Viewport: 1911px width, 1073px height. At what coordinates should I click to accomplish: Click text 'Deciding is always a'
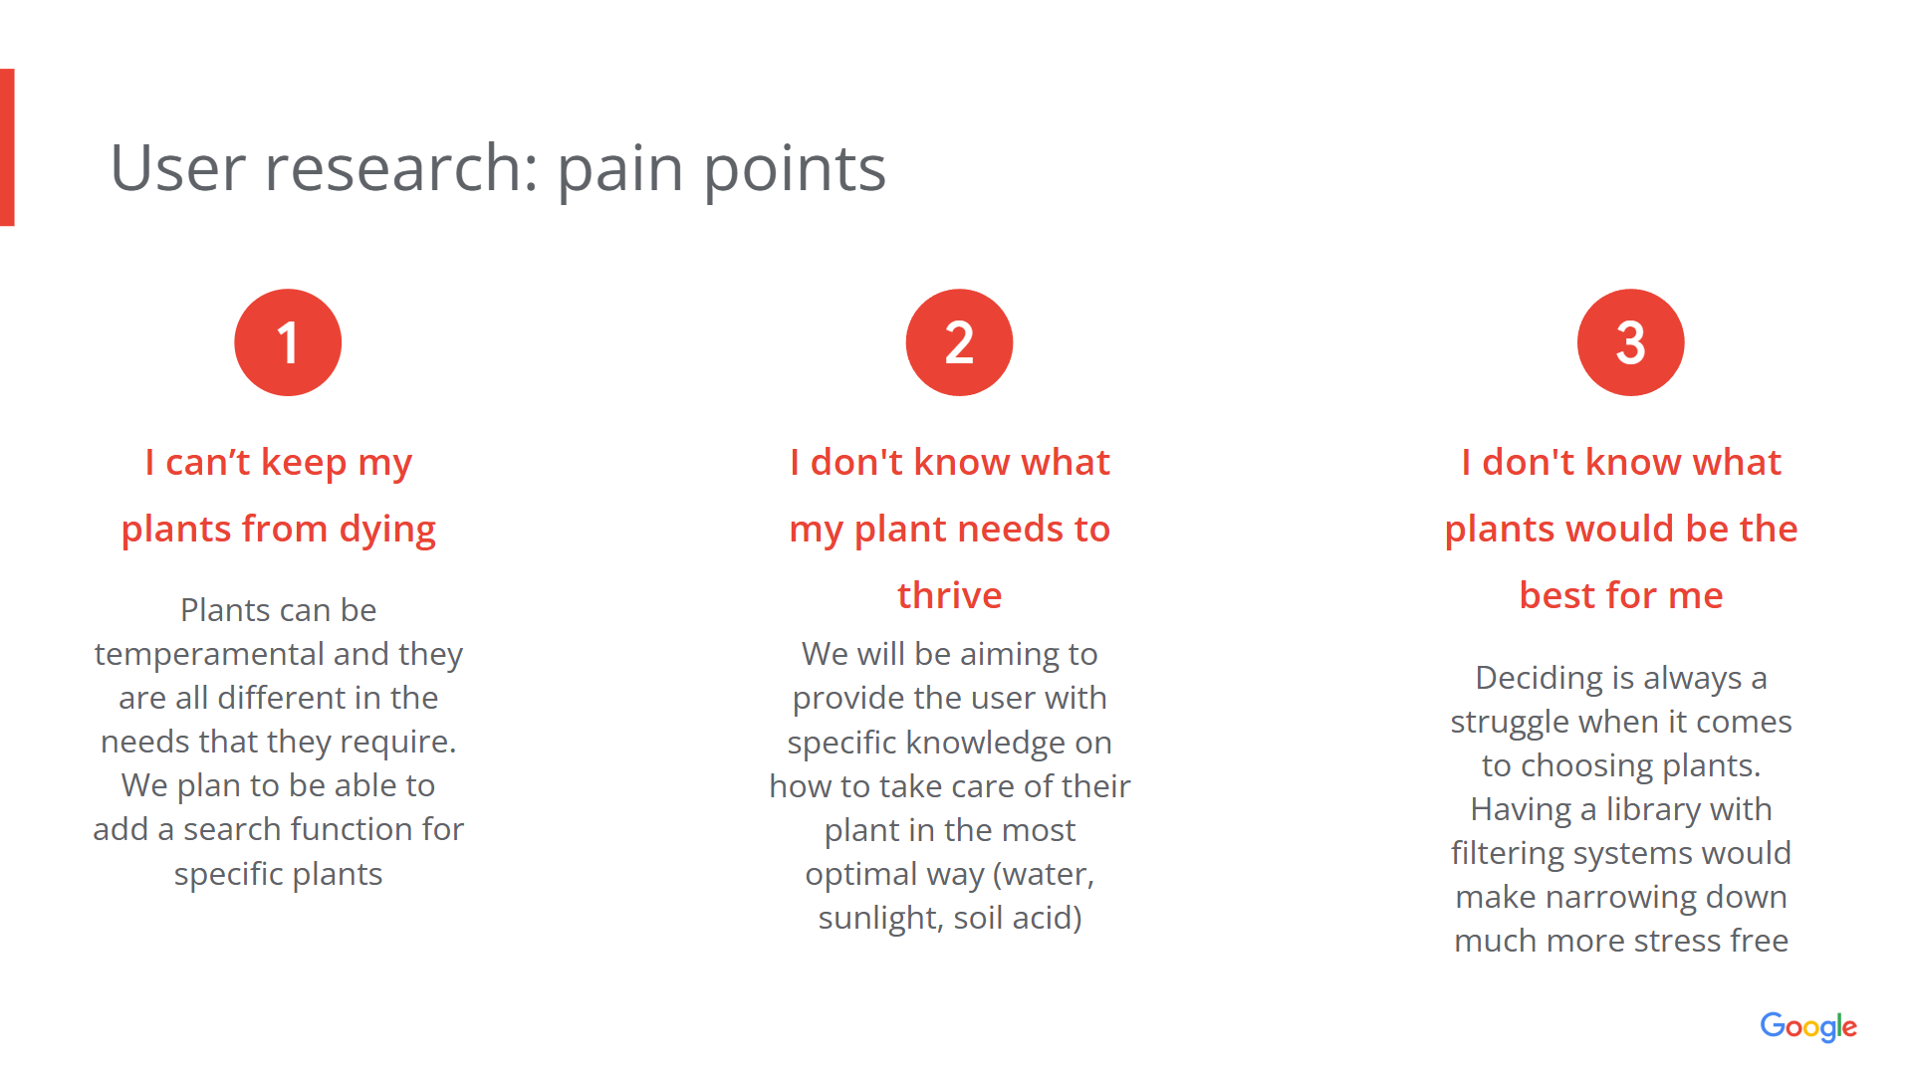tap(1621, 678)
